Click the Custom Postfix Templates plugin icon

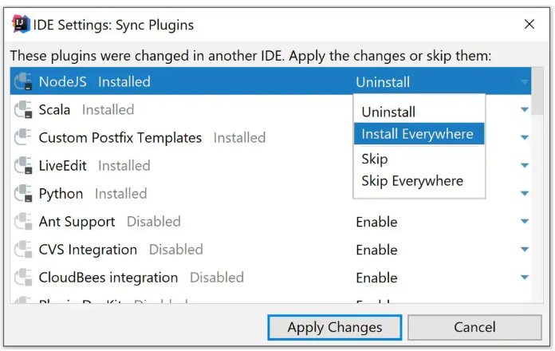[x=23, y=138]
